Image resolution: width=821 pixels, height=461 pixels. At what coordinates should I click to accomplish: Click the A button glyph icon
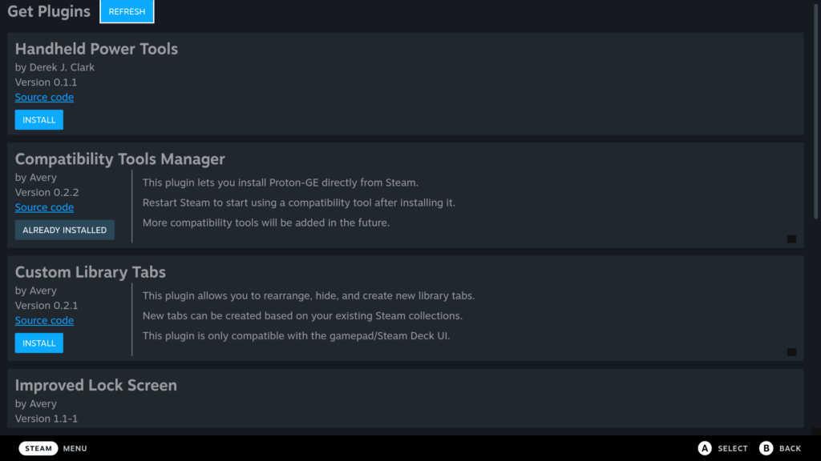pos(705,448)
